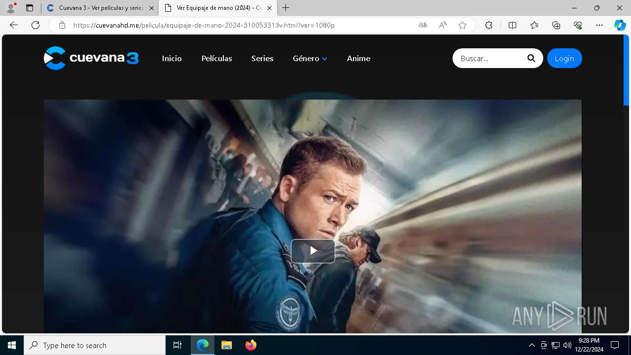Open the Series menu item
631x355 pixels.
(x=262, y=58)
